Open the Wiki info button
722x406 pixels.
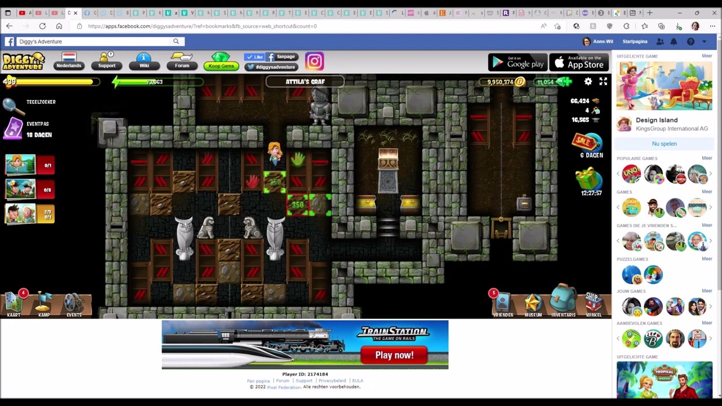click(x=144, y=61)
